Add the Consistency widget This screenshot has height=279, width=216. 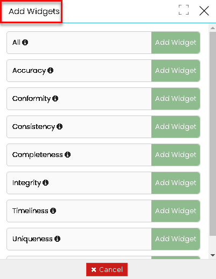pos(176,127)
